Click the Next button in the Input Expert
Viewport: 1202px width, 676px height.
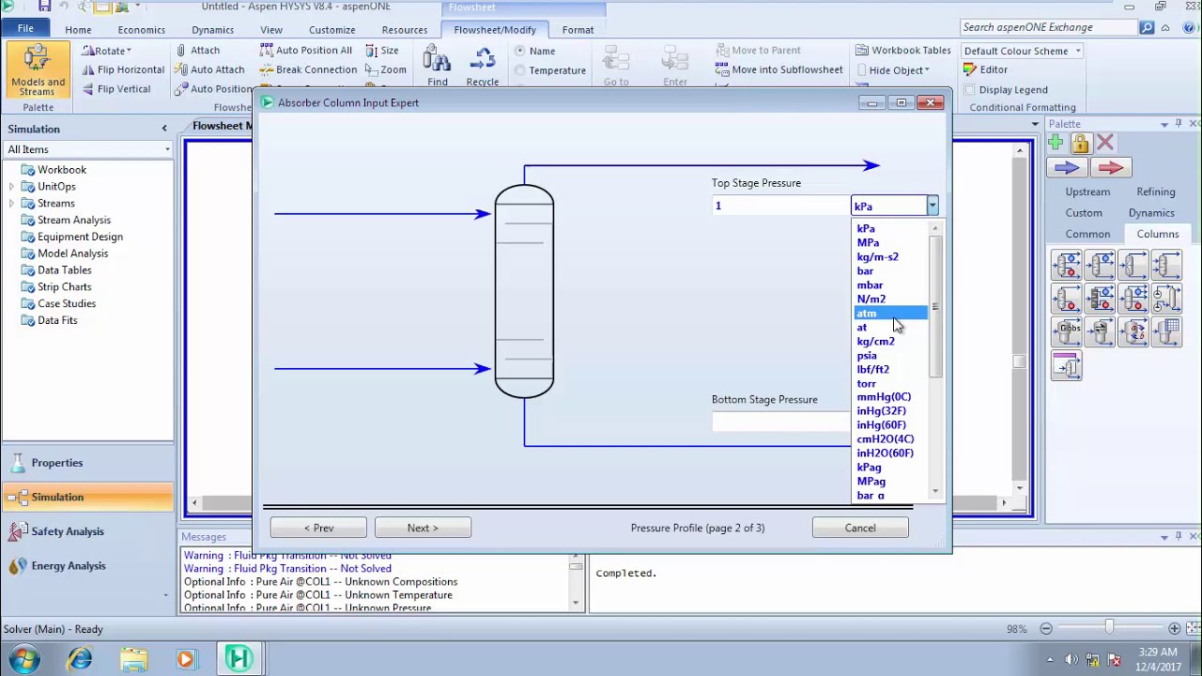(x=423, y=528)
